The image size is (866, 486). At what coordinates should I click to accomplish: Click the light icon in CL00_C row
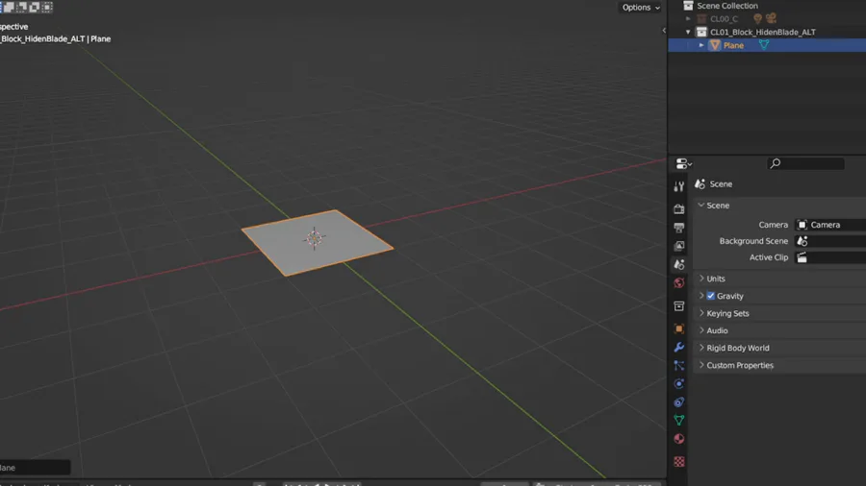point(758,19)
